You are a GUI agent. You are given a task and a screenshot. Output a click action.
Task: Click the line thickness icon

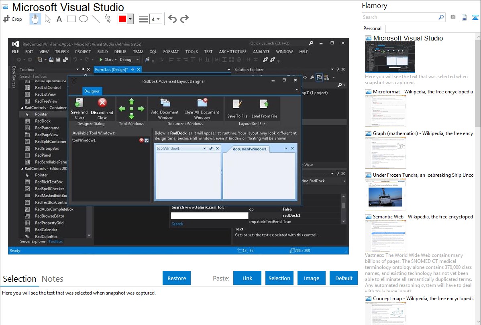point(143,19)
